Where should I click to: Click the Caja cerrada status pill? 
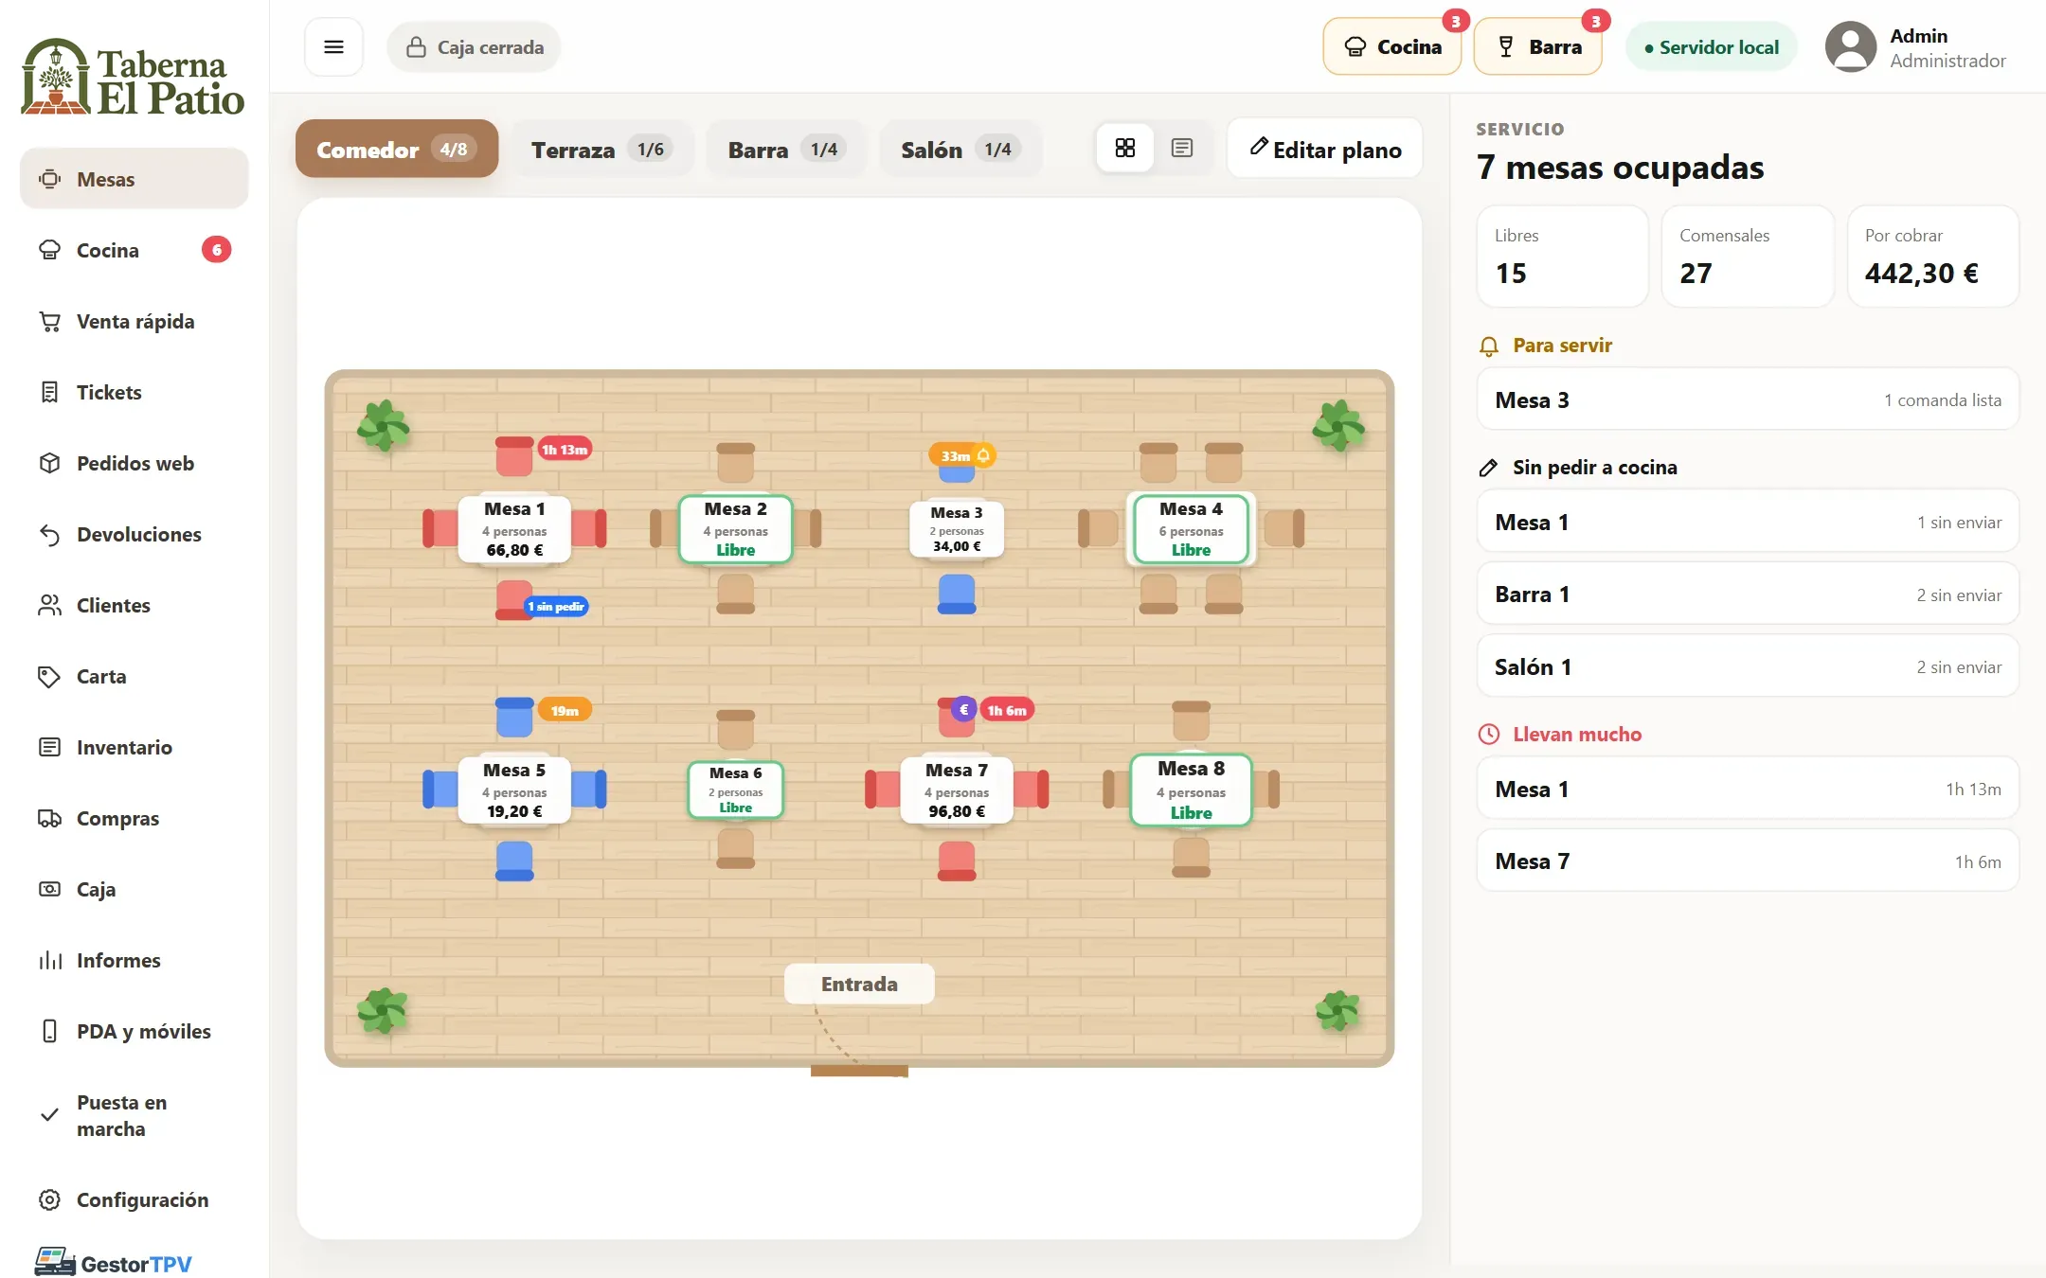tap(474, 47)
